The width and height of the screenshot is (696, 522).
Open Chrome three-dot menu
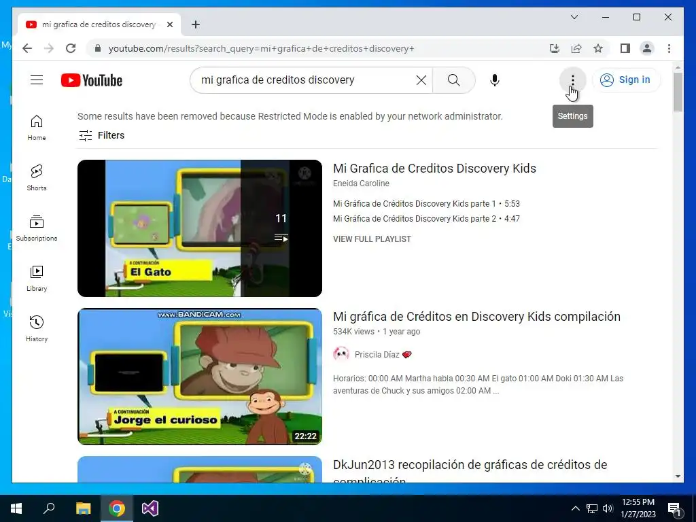click(x=669, y=48)
